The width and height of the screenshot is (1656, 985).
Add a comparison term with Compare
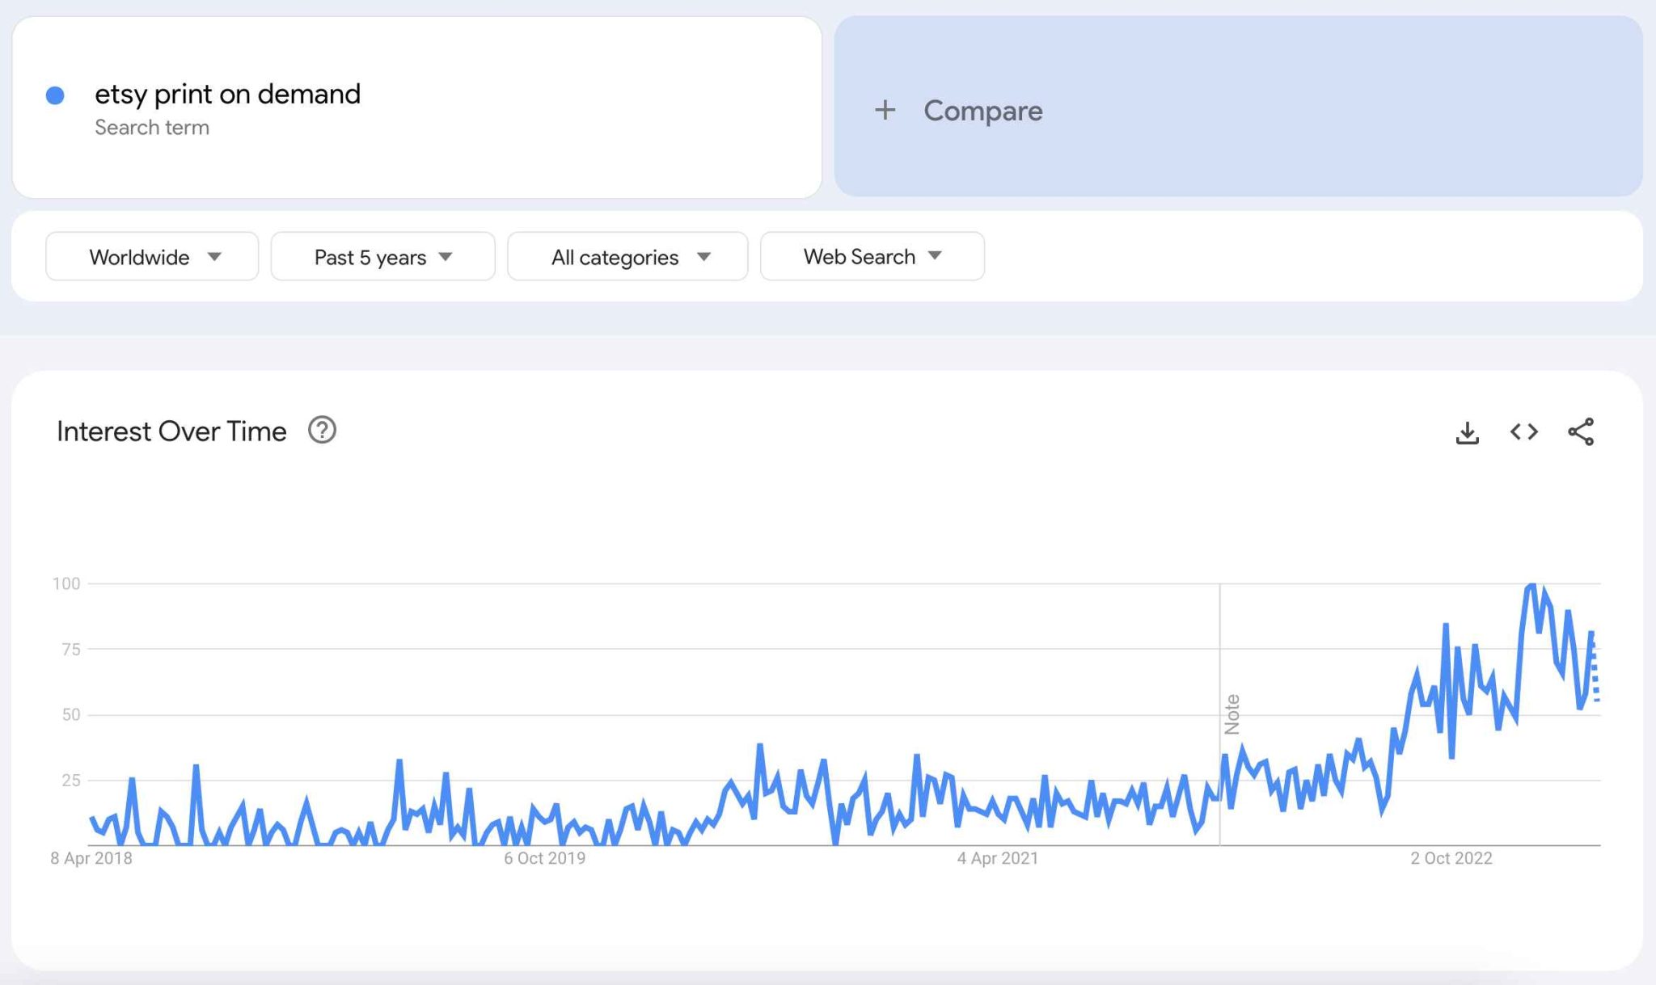point(1238,106)
